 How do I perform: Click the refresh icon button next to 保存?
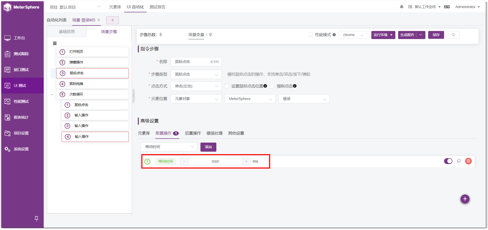453,35
